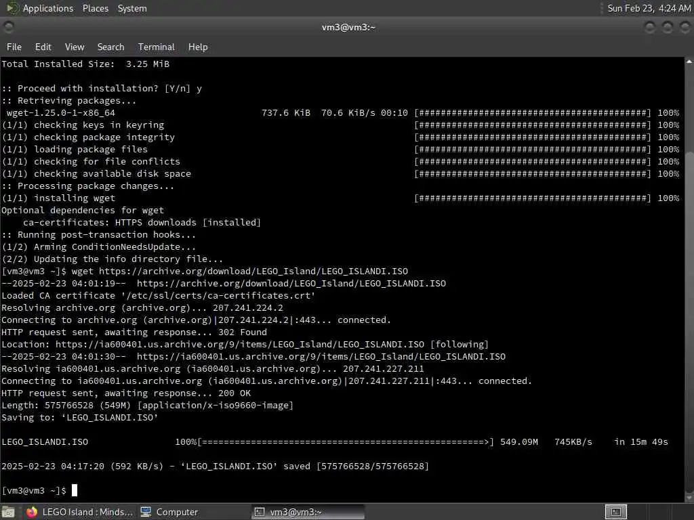Open the Search menu
The width and height of the screenshot is (694, 520).
(x=110, y=47)
